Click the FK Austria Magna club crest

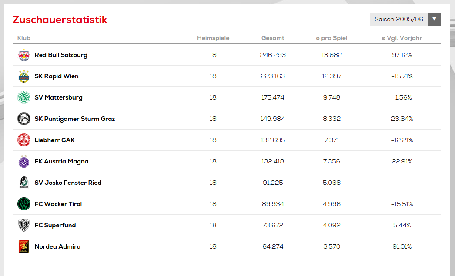pyautogui.click(x=24, y=162)
